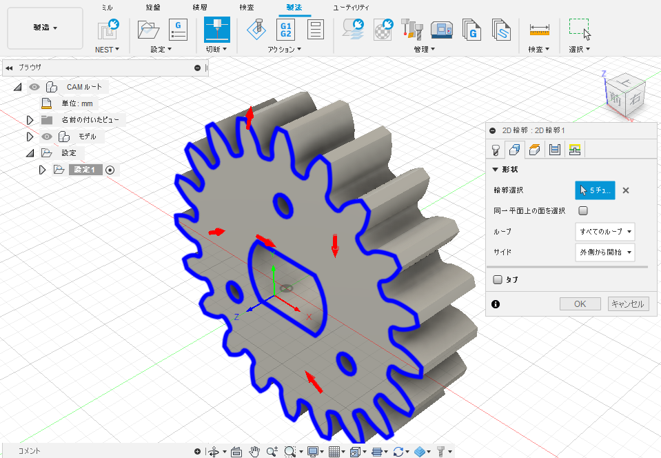Click the red arrow at gear top

coord(250,118)
